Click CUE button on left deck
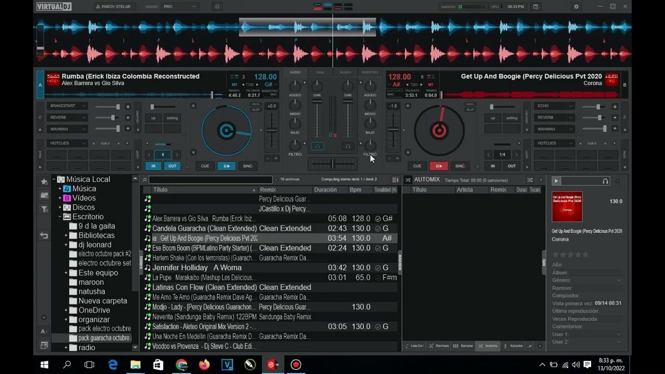Screen dimensions: 665x374 (205, 166)
